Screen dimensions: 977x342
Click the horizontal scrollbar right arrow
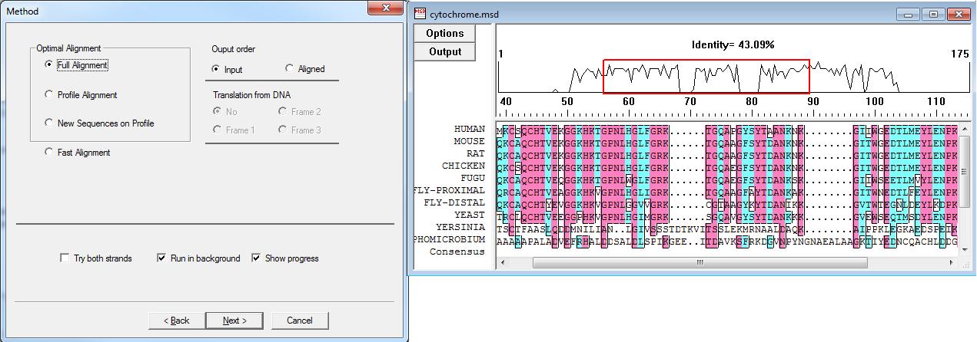[x=951, y=262]
